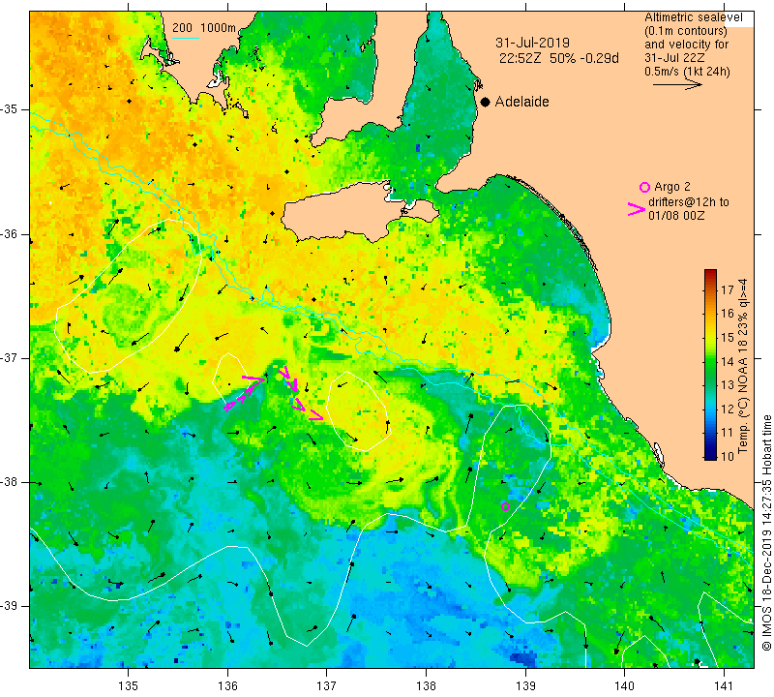This screenshot has width=774, height=697.
Task: Click the 14 value on temperature scale
Action: pos(728,361)
